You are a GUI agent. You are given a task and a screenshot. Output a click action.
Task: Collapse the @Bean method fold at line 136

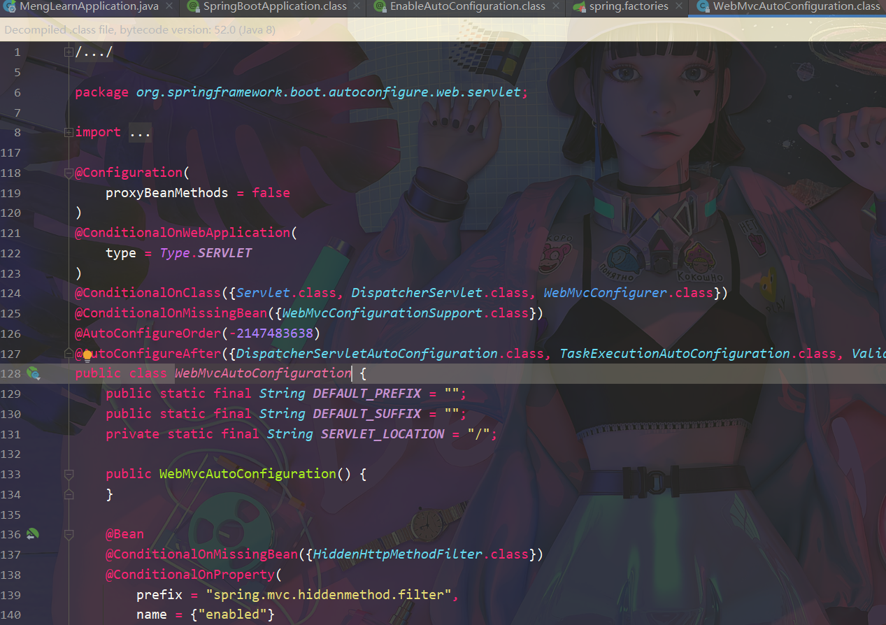point(69,534)
